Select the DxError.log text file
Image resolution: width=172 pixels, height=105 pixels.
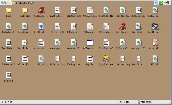pos(57,59)
